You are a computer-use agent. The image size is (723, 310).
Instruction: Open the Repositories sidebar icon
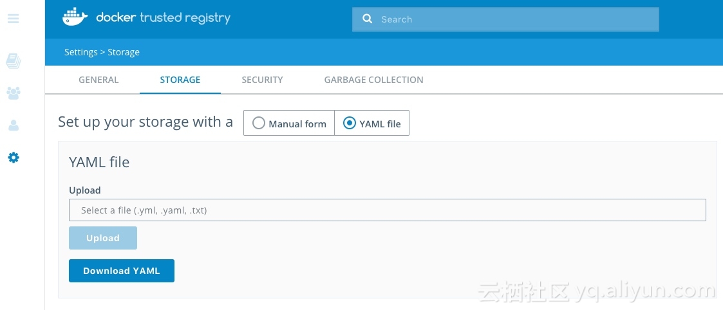click(x=14, y=61)
